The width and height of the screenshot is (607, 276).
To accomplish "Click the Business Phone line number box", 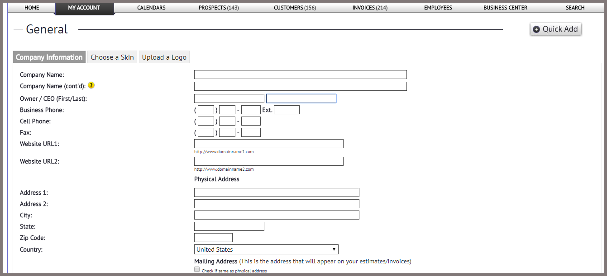I will (251, 110).
